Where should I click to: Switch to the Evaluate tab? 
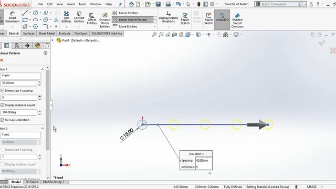(65, 34)
